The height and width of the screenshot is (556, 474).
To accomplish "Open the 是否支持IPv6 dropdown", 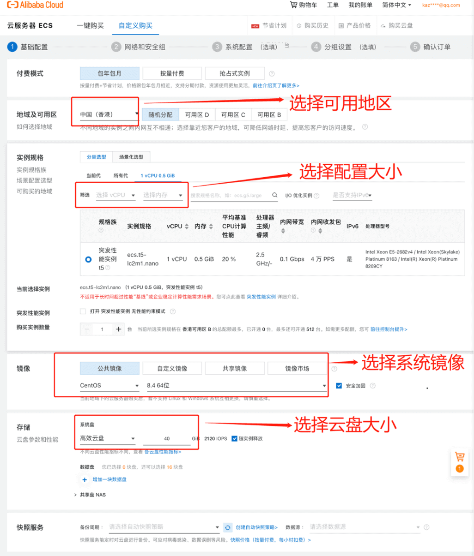I will coord(352,195).
